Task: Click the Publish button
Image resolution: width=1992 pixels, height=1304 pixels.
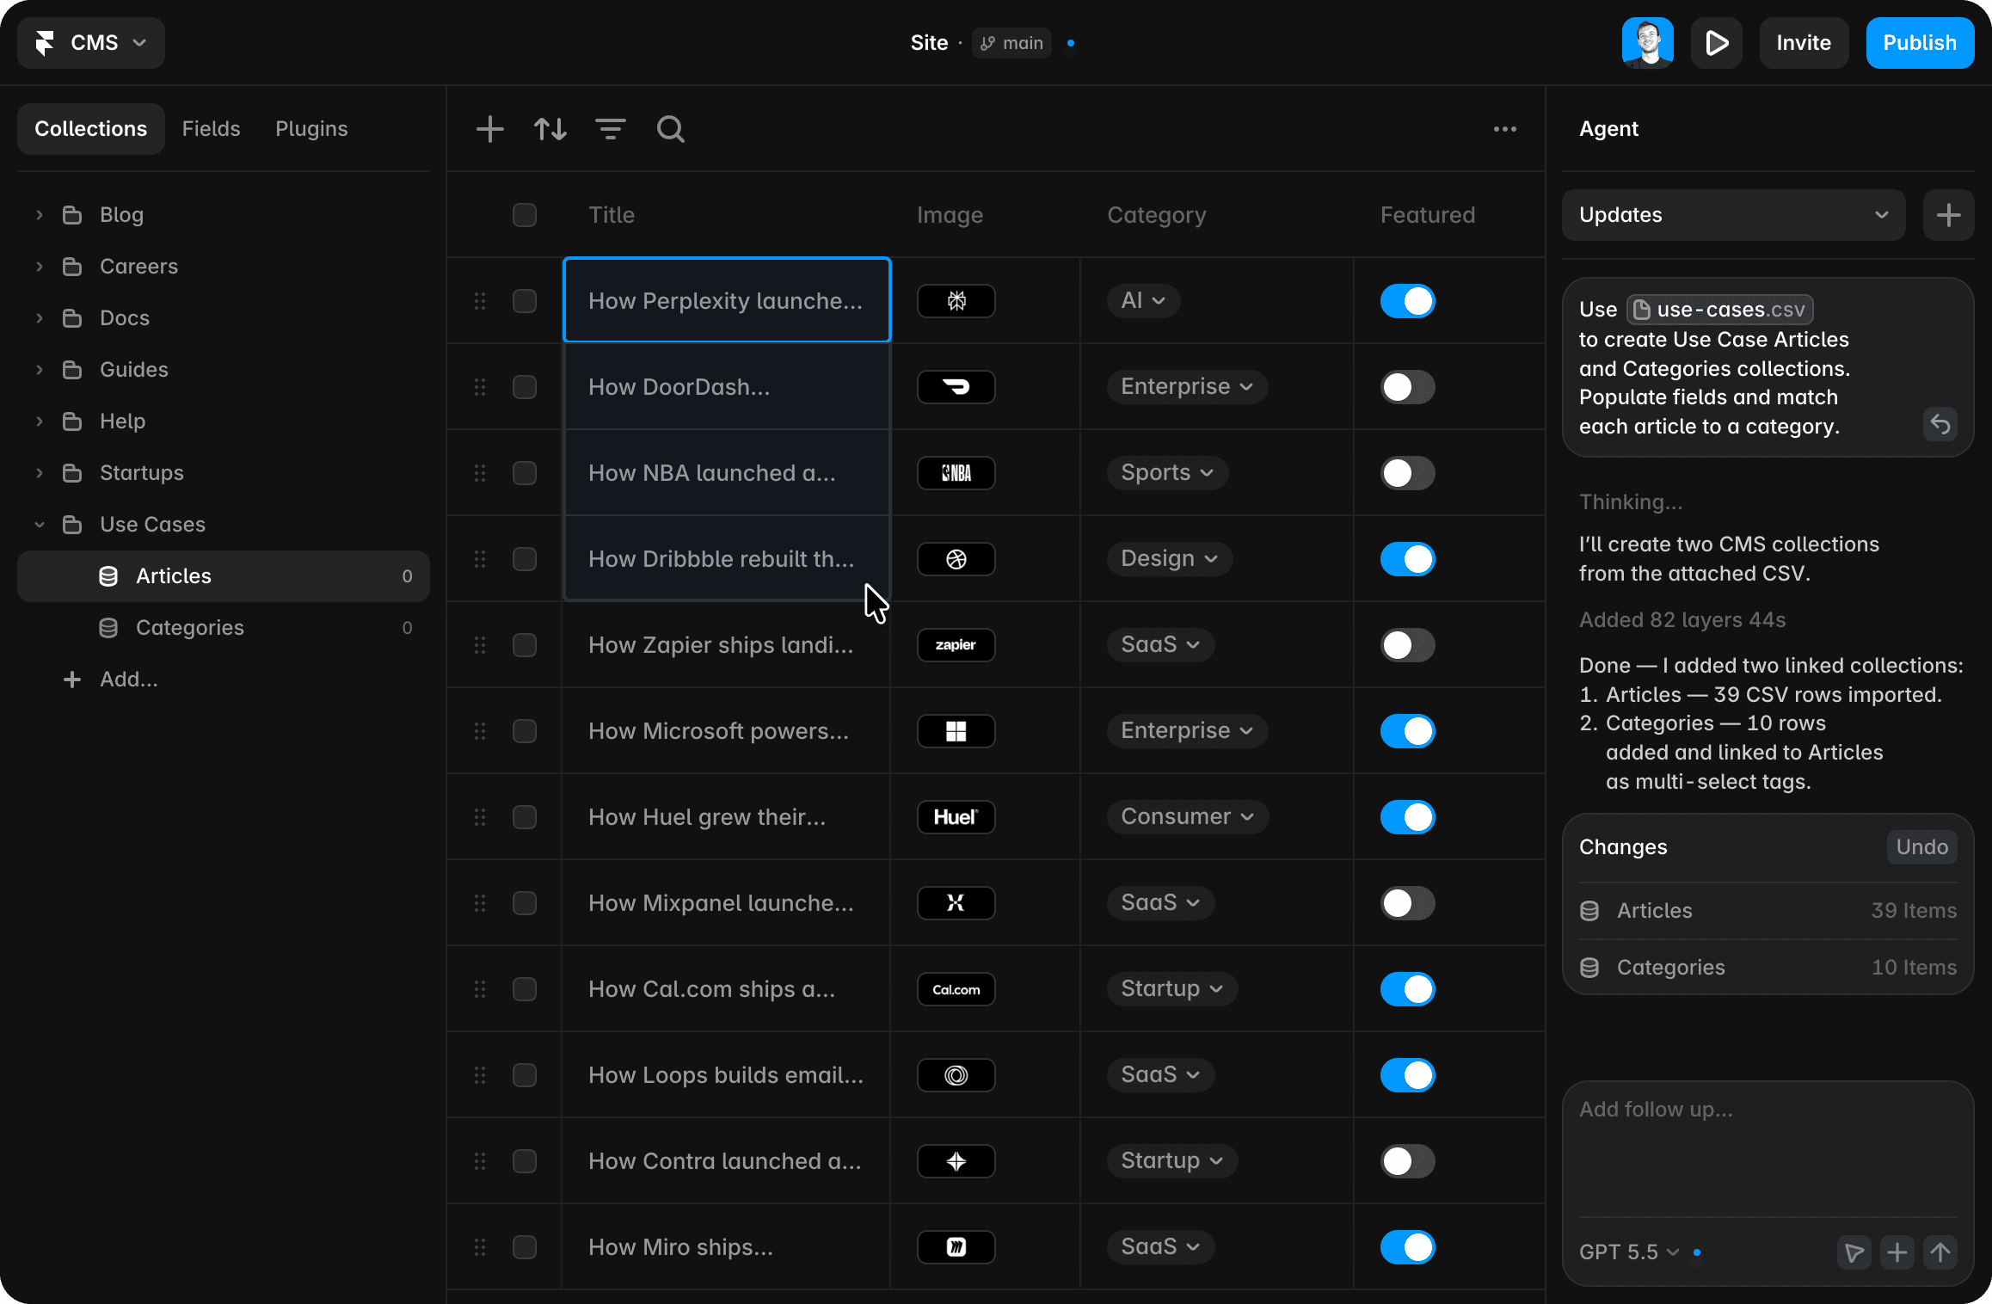Action: 1920,43
